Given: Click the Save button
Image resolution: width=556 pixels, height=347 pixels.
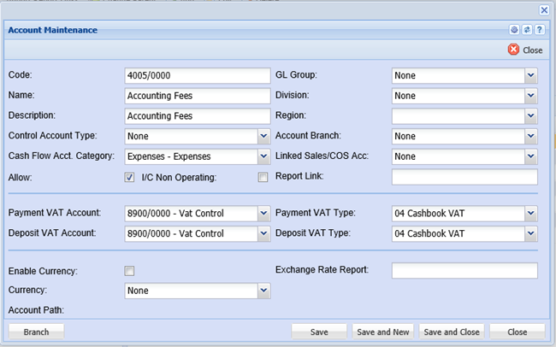Looking at the screenshot, I should click(x=319, y=332).
